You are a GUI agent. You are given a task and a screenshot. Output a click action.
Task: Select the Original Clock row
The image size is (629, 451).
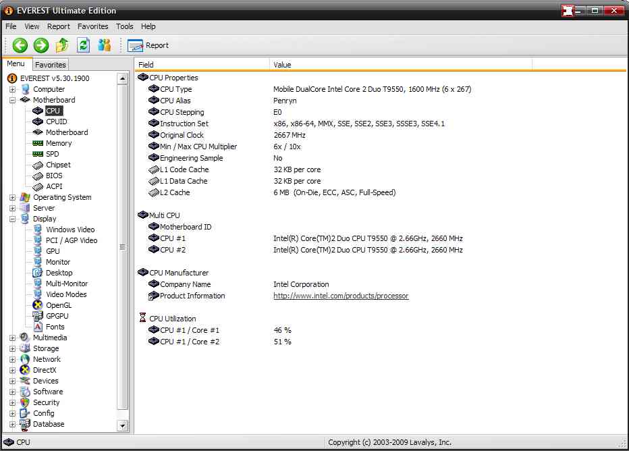tap(227, 135)
